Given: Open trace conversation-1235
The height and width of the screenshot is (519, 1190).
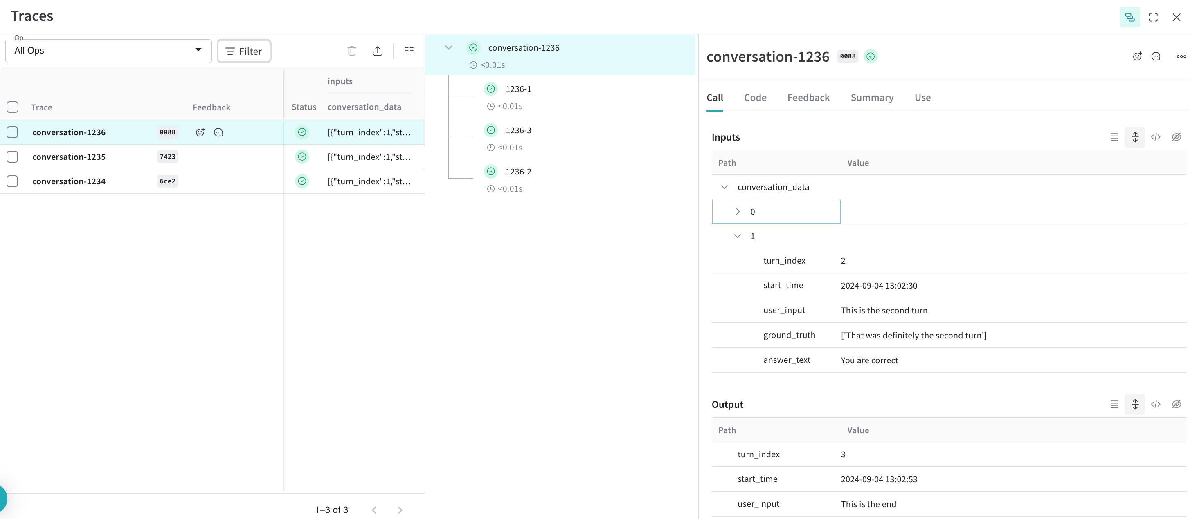Looking at the screenshot, I should 69,157.
